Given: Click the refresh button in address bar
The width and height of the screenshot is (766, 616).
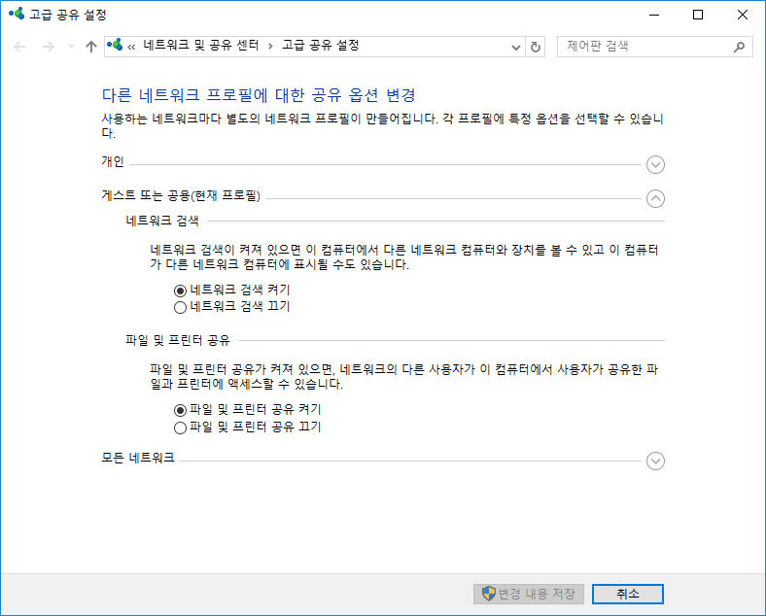Looking at the screenshot, I should [536, 47].
